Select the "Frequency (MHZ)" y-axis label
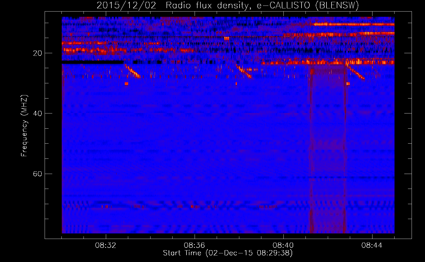 (x=24, y=126)
